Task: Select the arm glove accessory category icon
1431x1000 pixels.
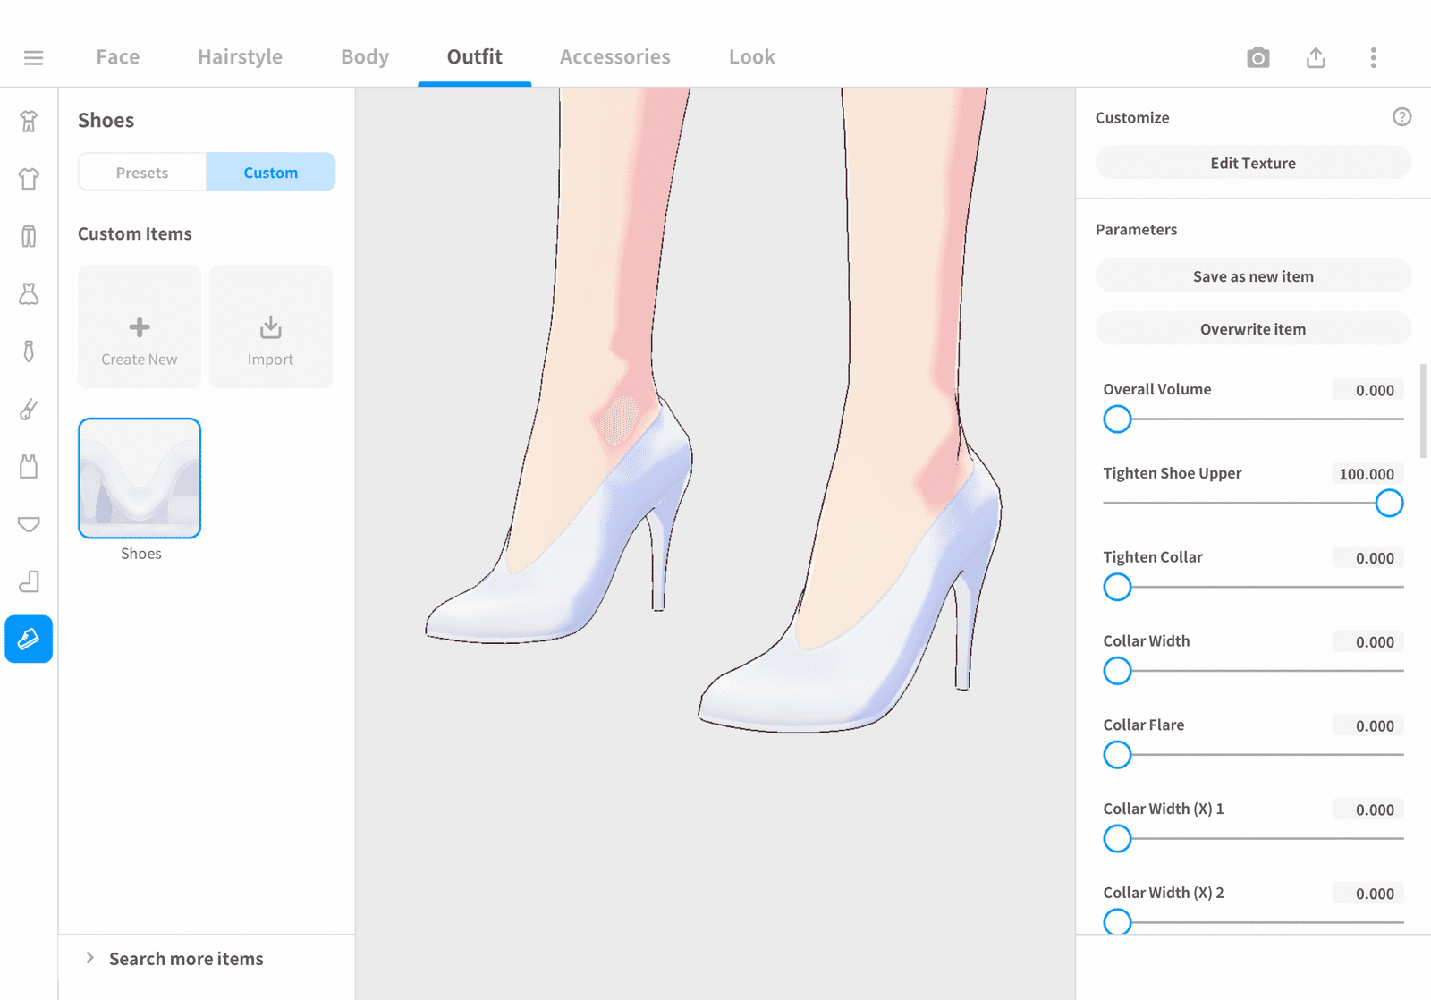Action: coord(29,409)
